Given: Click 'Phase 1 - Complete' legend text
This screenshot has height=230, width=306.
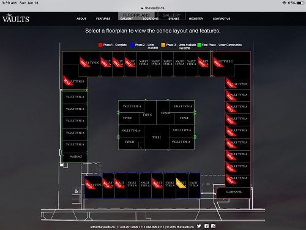Looking at the screenshot, I should click(115, 45).
